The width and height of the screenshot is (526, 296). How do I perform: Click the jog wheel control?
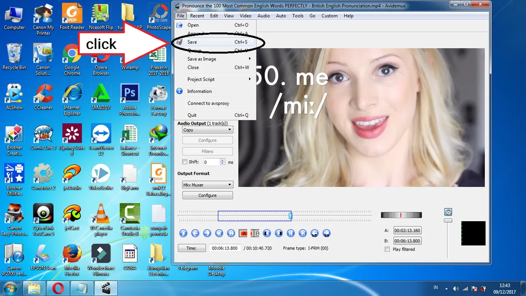click(x=401, y=215)
